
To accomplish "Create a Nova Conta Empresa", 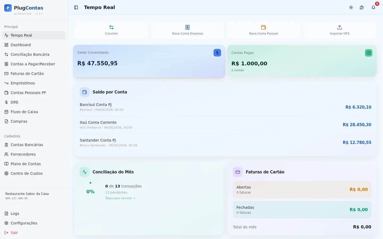I will coord(188,31).
